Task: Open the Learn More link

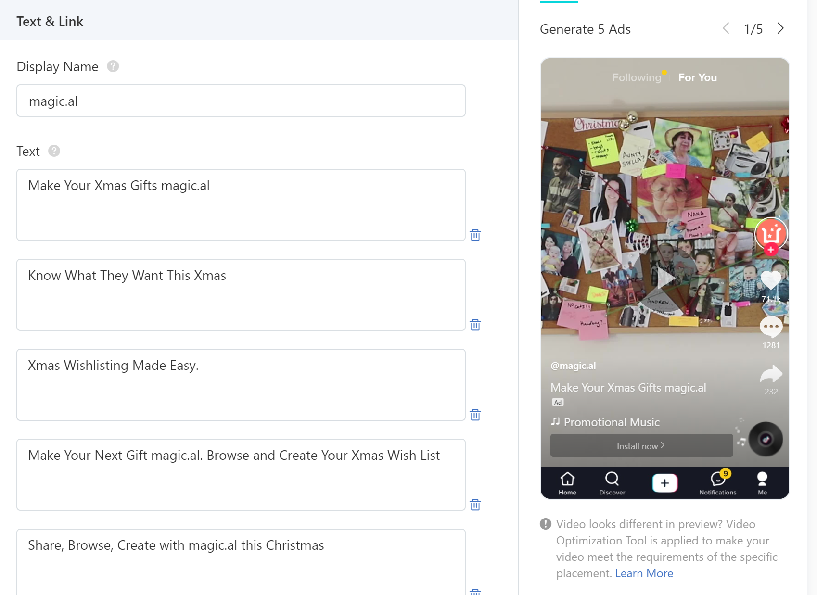Action: pos(644,573)
